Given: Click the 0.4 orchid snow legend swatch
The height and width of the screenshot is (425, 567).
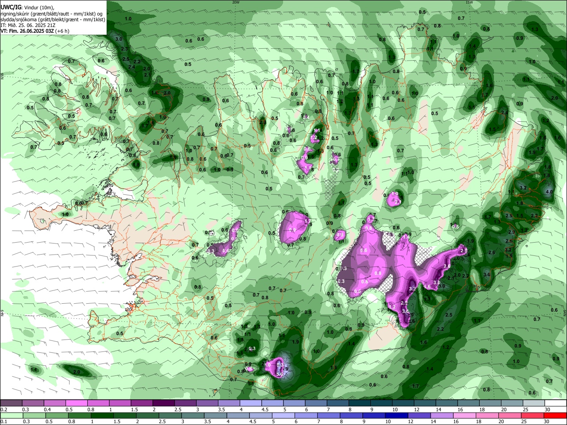Looking at the screenshot, I should 54,403.
